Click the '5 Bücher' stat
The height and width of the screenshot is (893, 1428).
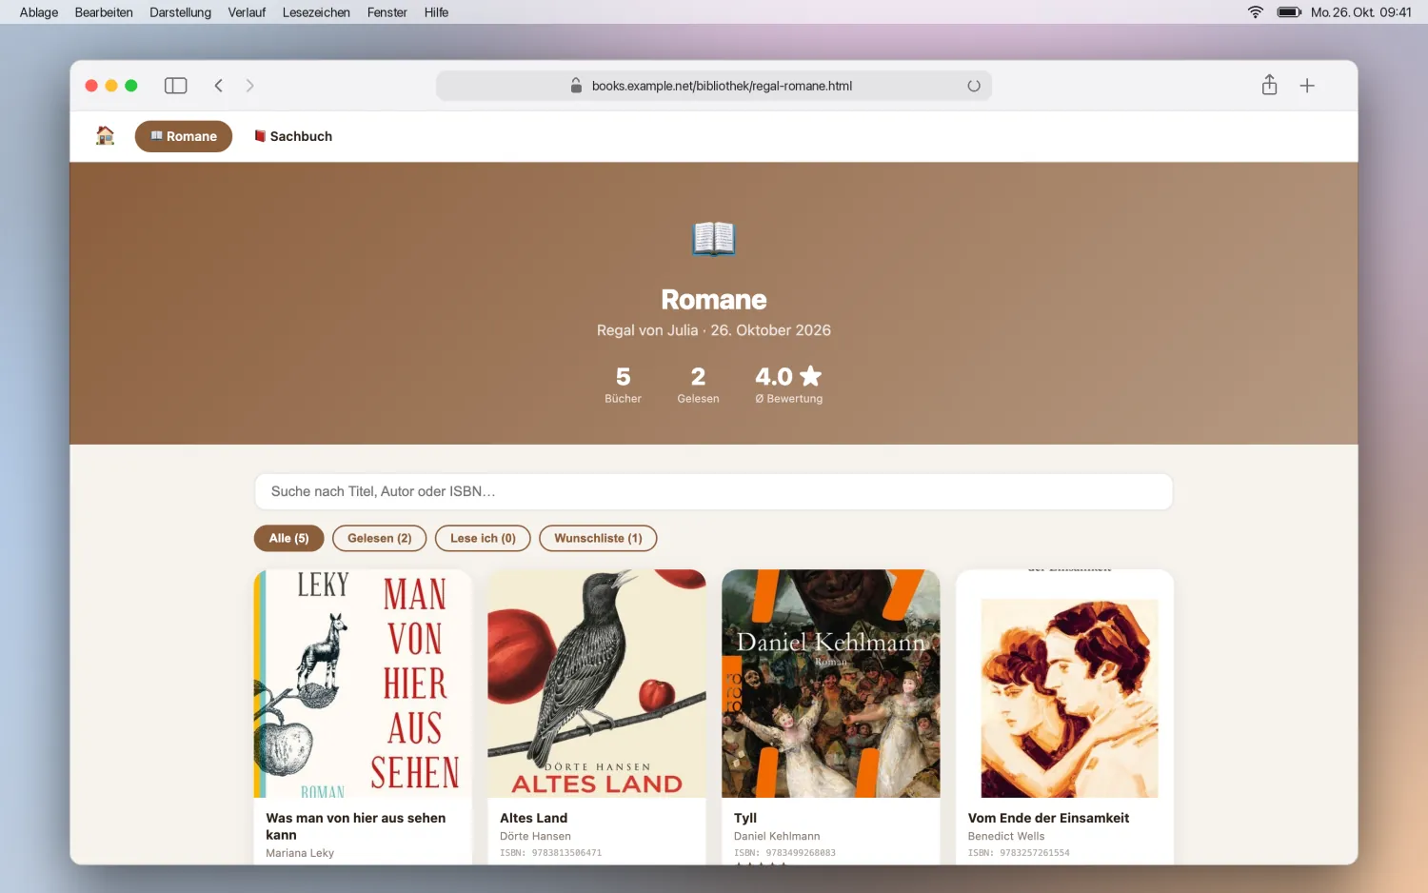click(623, 385)
